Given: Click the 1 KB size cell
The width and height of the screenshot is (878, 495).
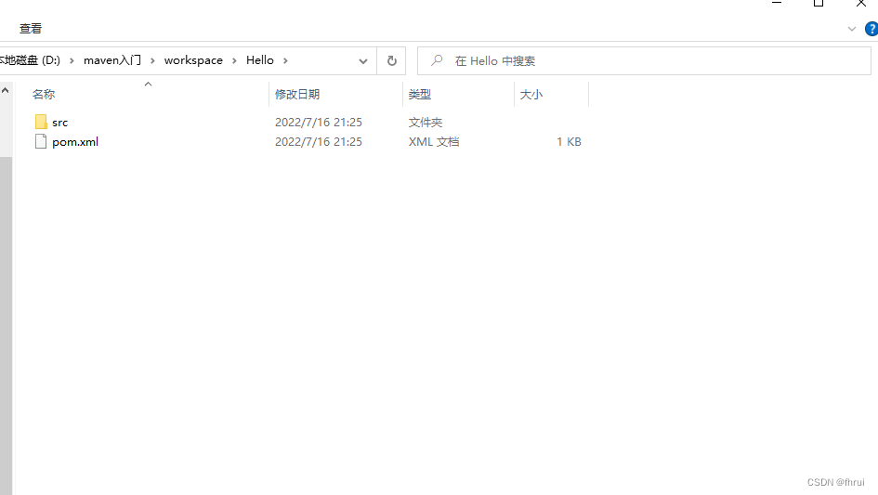Looking at the screenshot, I should click(569, 142).
